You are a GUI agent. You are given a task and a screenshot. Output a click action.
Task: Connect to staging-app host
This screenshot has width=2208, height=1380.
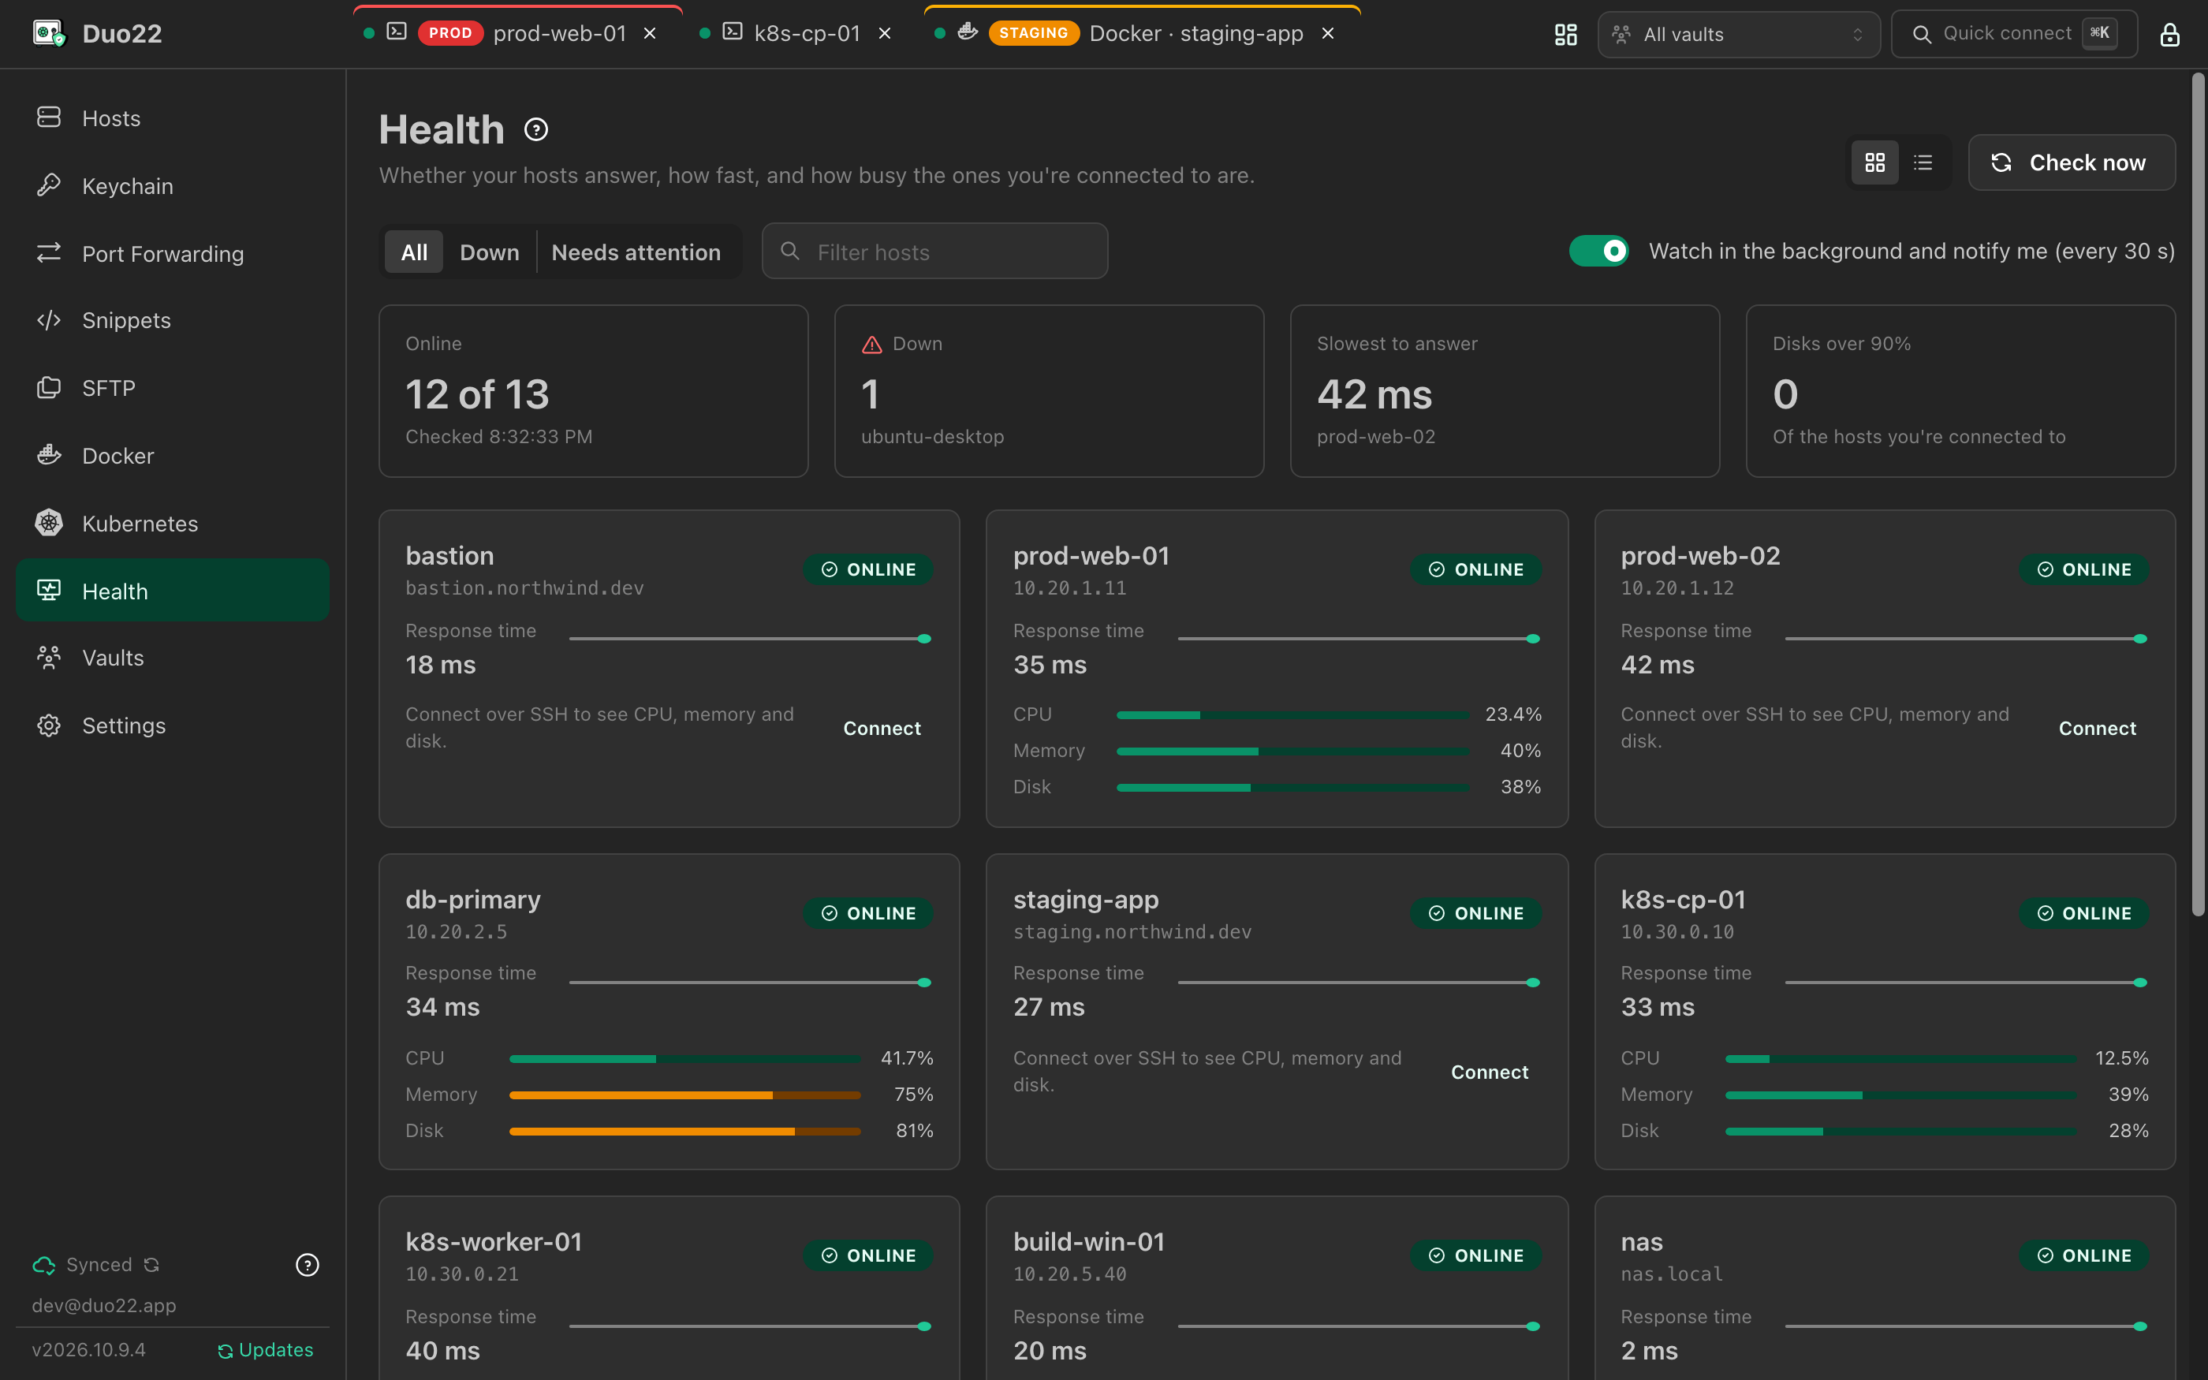[1489, 1072]
